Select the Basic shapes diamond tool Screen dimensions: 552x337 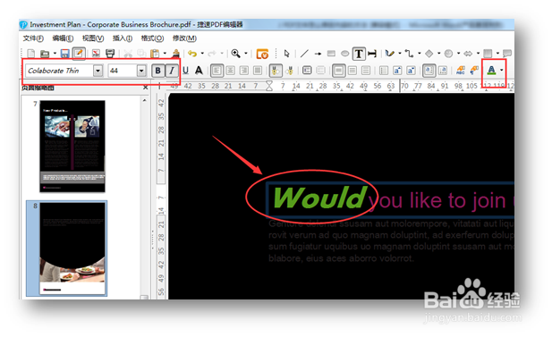pos(429,54)
